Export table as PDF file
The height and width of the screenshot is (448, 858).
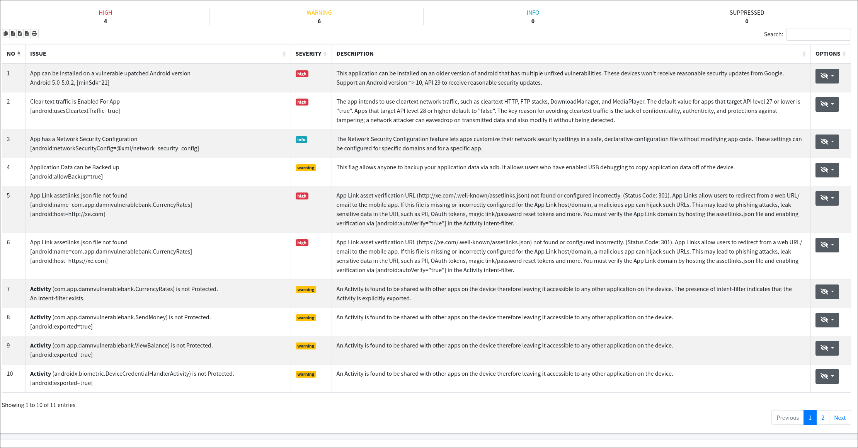(27, 34)
